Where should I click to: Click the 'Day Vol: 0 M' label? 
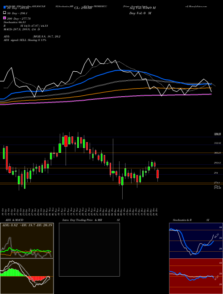pos(140,13)
